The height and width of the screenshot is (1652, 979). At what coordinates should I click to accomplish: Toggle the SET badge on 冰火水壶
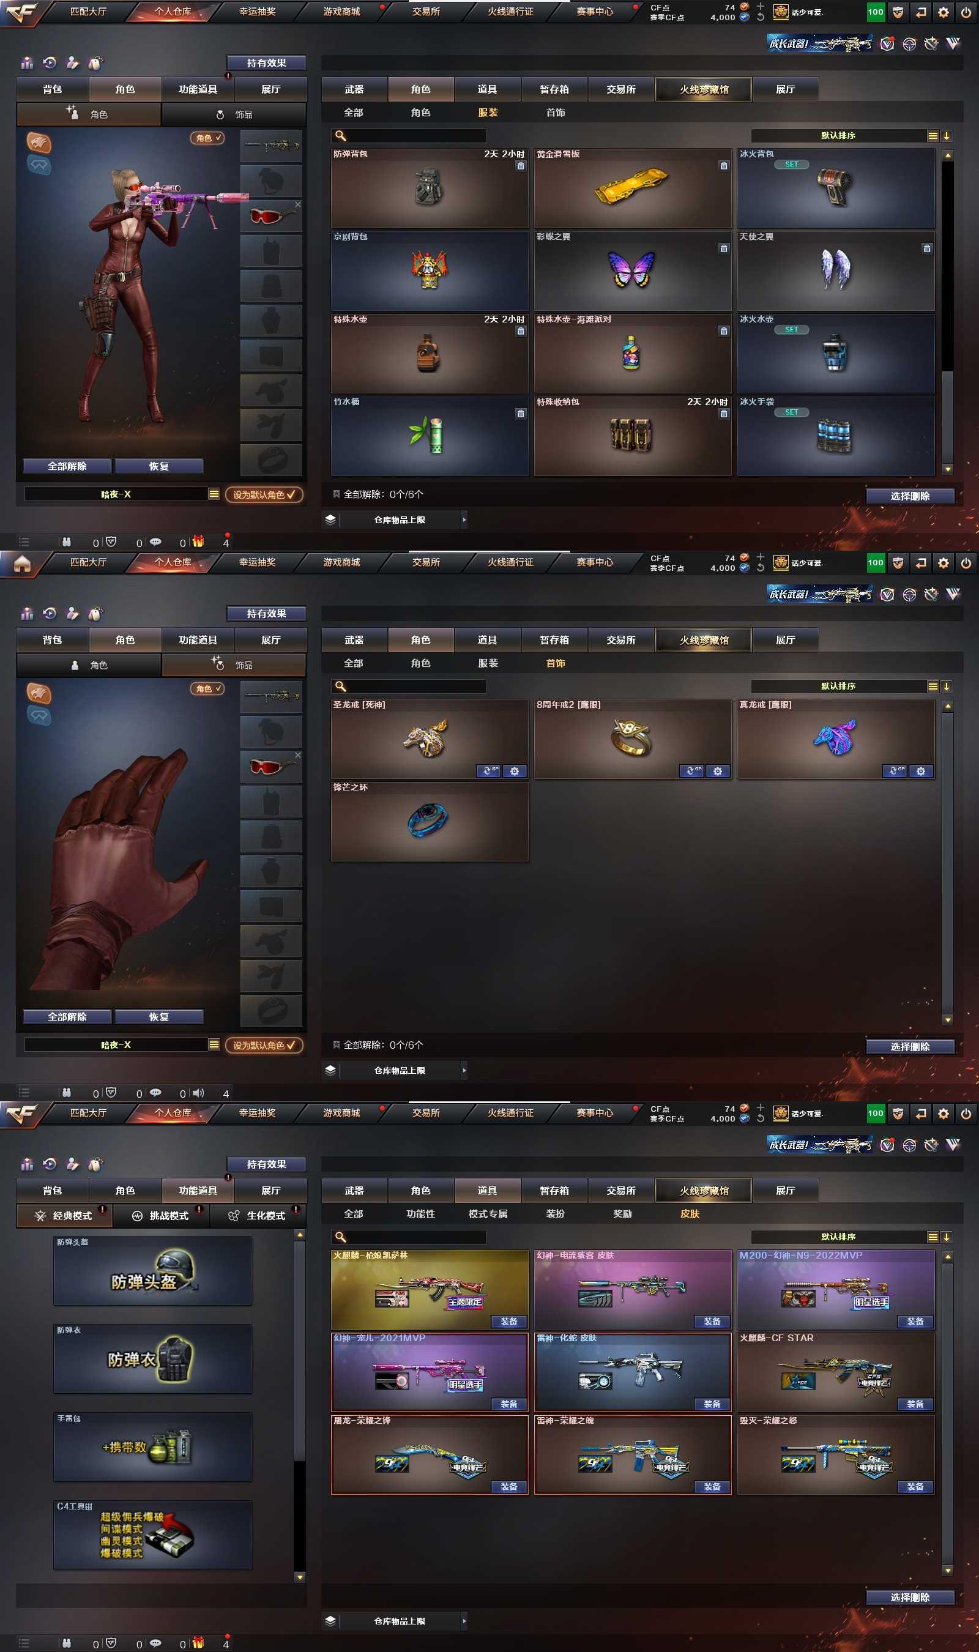791,330
